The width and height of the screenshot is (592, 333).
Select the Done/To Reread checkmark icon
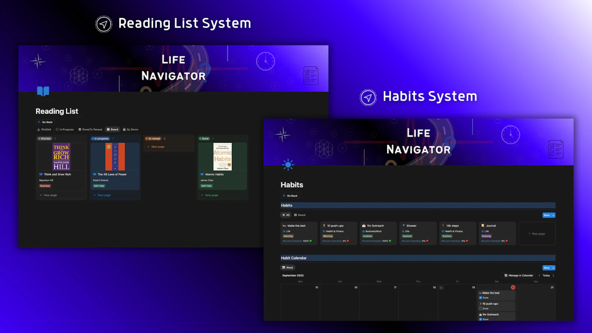point(80,129)
